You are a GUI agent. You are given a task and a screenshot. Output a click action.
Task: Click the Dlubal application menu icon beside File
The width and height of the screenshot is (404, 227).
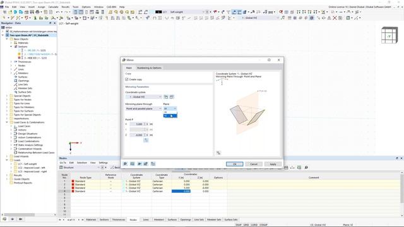tap(2, 7)
